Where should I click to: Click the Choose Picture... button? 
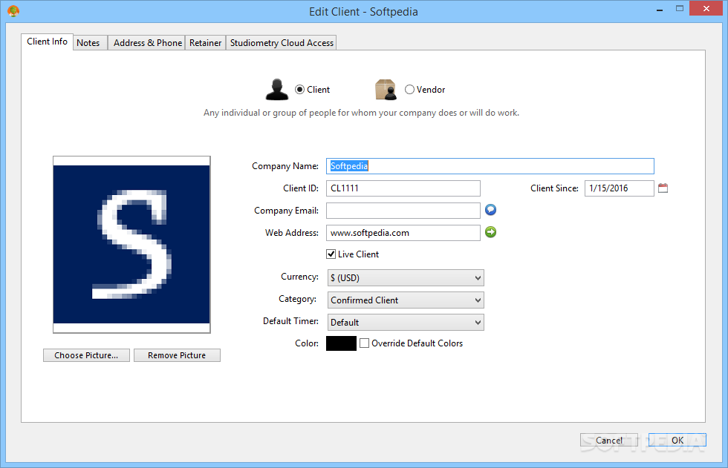pyautogui.click(x=86, y=355)
